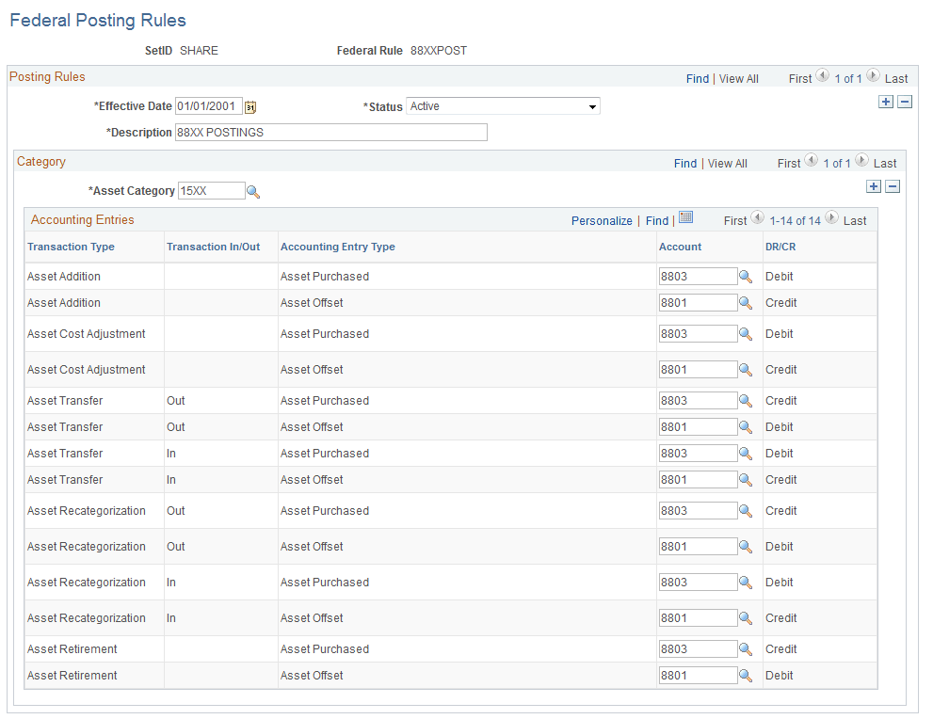Click account field for Asset Transfer Out Asset Purchased
Screen dimensions: 933x719
[x=698, y=401]
